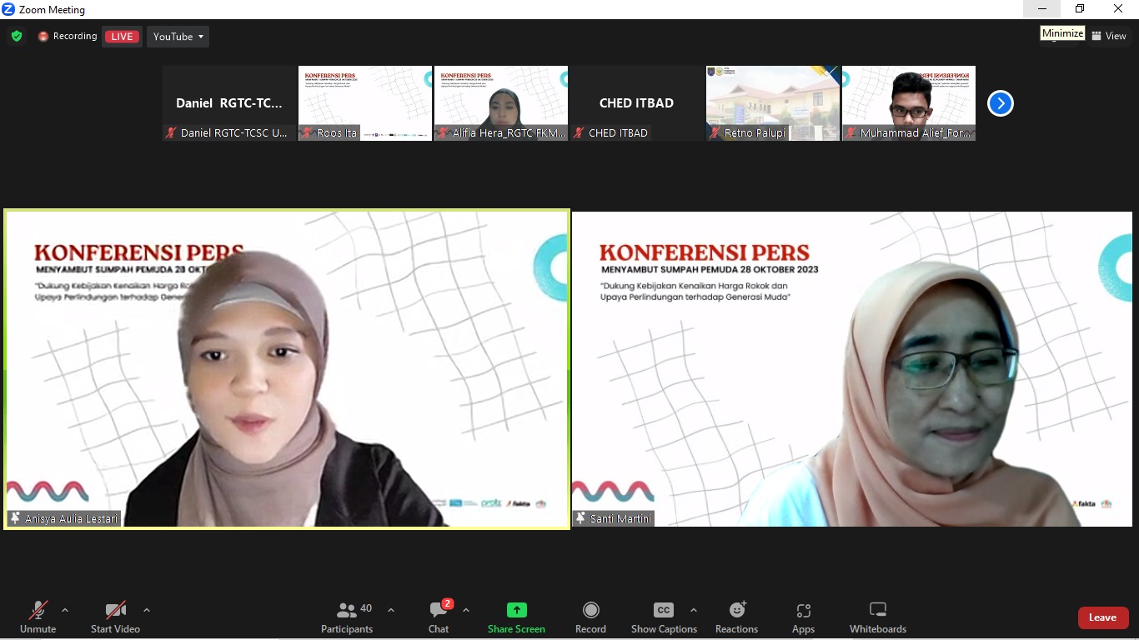
Task: Click muted mic icon on Alifia Hera
Action: click(x=443, y=133)
